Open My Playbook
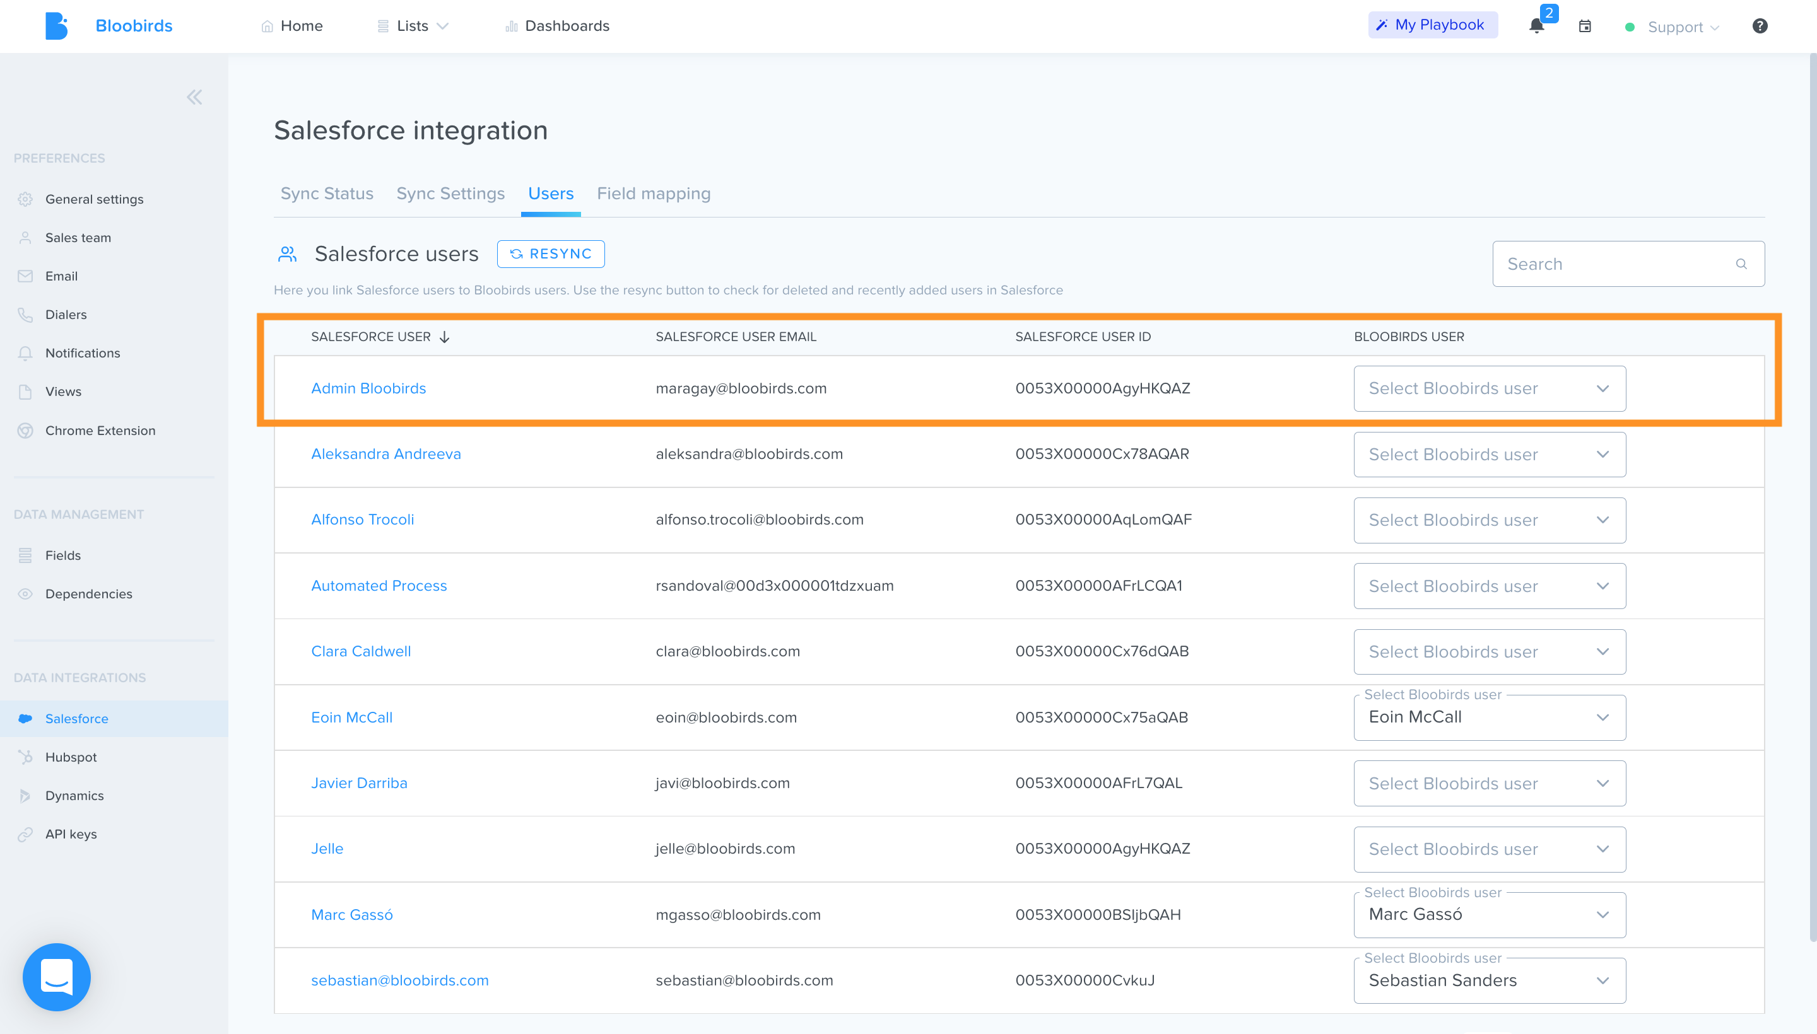 coord(1433,25)
